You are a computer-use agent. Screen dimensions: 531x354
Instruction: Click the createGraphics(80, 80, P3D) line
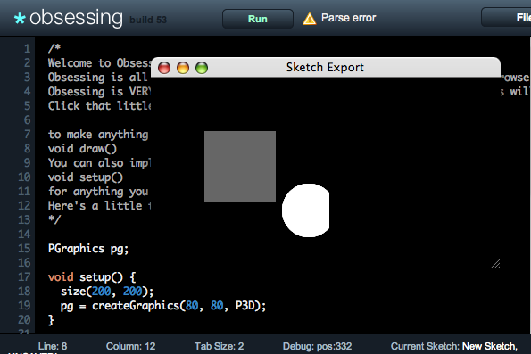click(163, 306)
